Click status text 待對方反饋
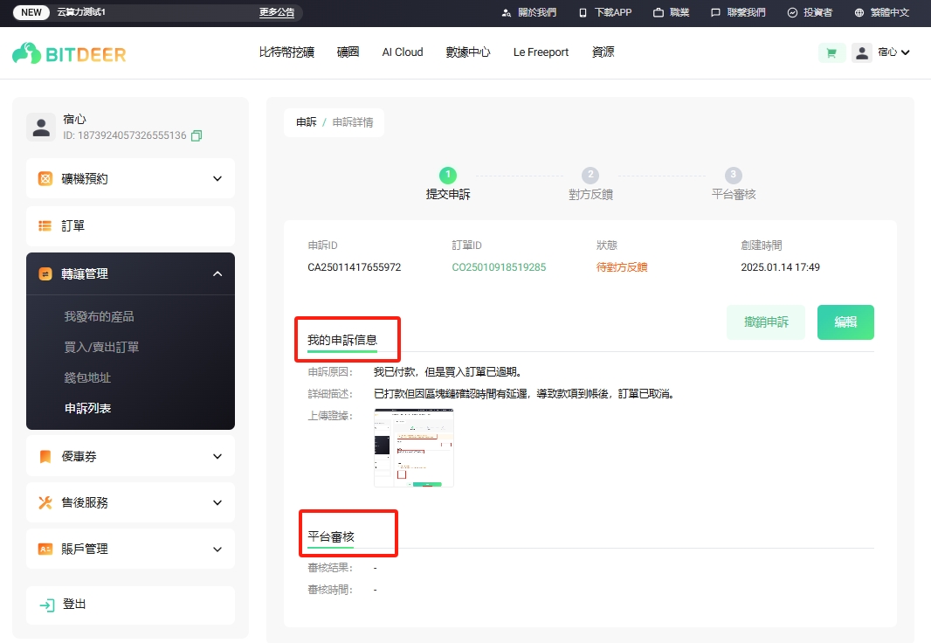 click(622, 267)
